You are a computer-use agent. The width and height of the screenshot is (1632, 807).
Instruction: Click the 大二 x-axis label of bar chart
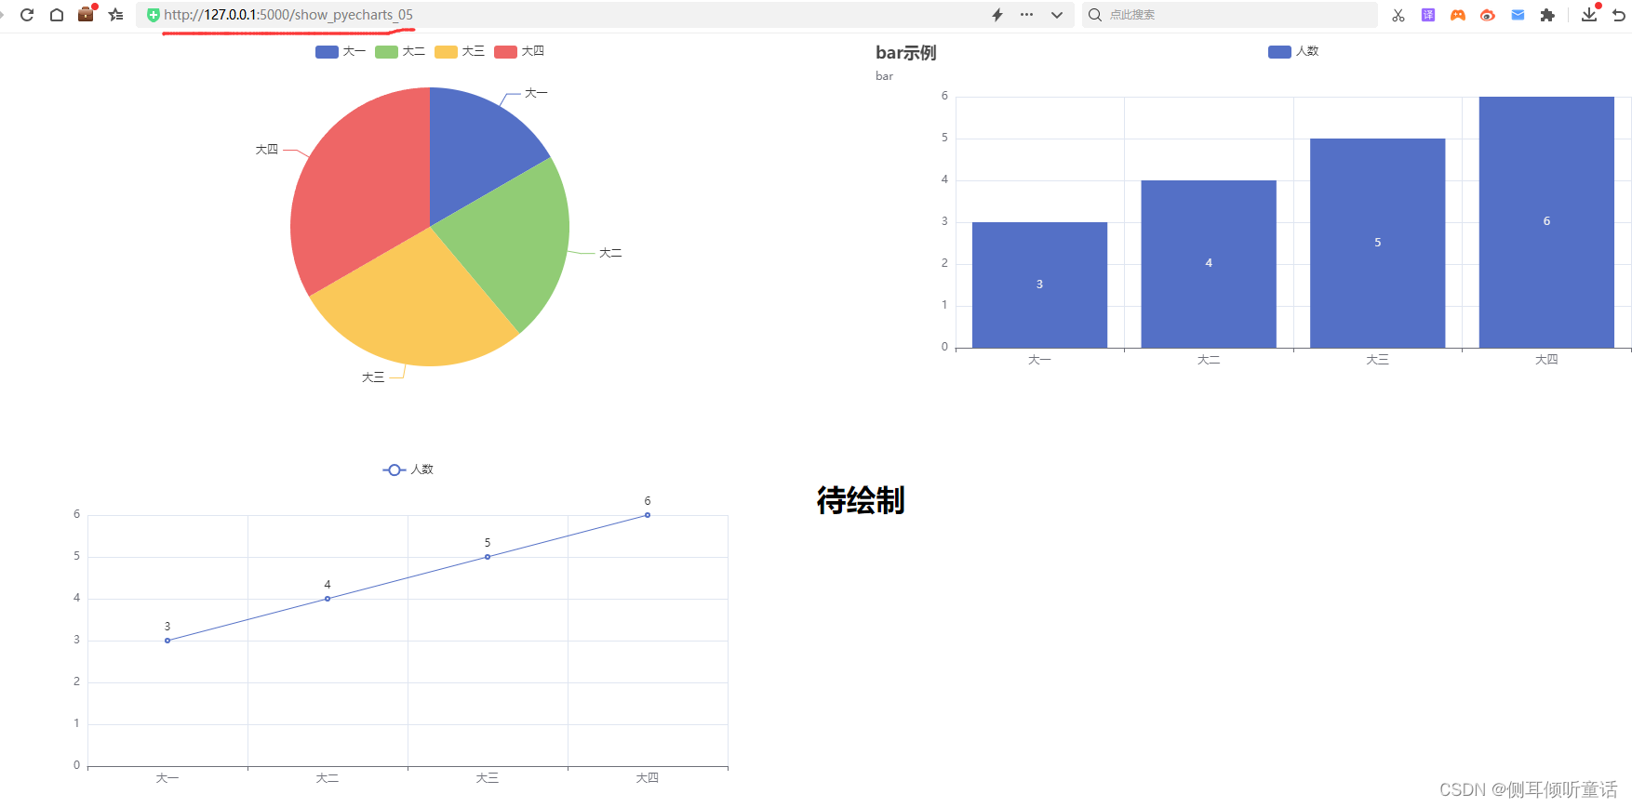(x=1209, y=360)
